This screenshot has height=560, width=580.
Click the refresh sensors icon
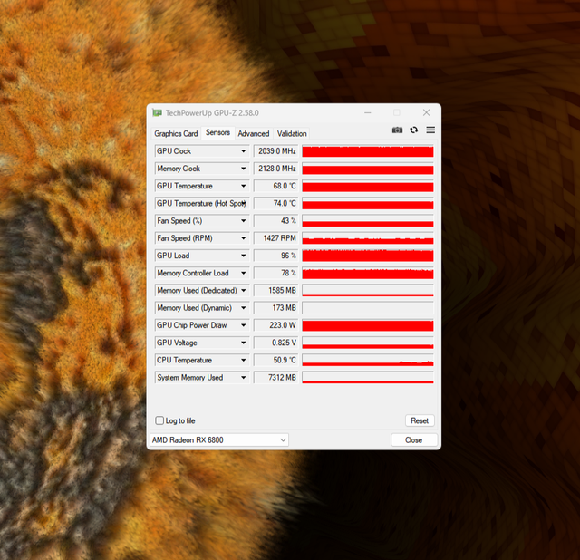[414, 130]
